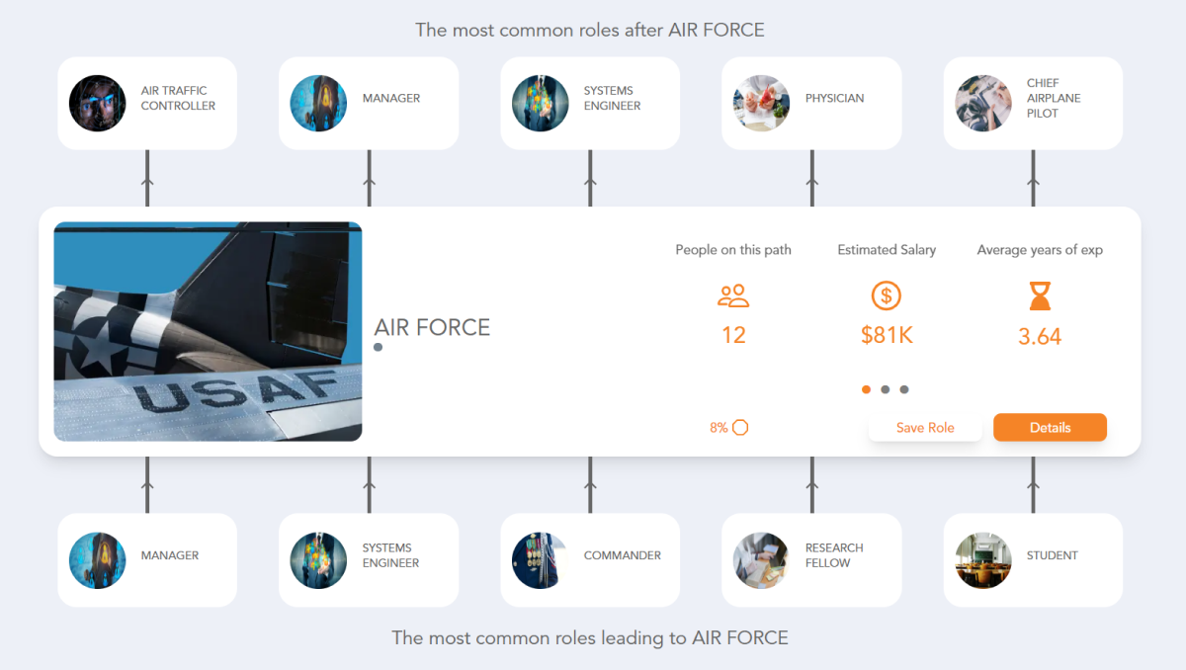Click the Save Role button
Image resolution: width=1186 pixels, height=670 pixels.
pyautogui.click(x=925, y=427)
